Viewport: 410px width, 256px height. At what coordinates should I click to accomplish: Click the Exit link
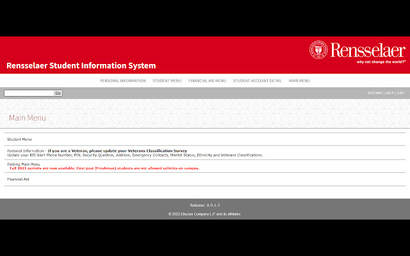point(401,93)
